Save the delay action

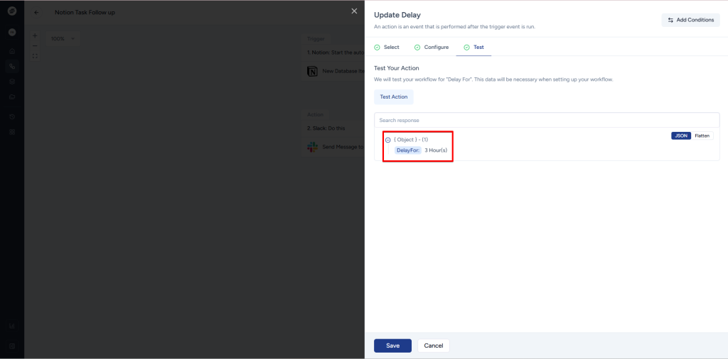[x=392, y=346]
